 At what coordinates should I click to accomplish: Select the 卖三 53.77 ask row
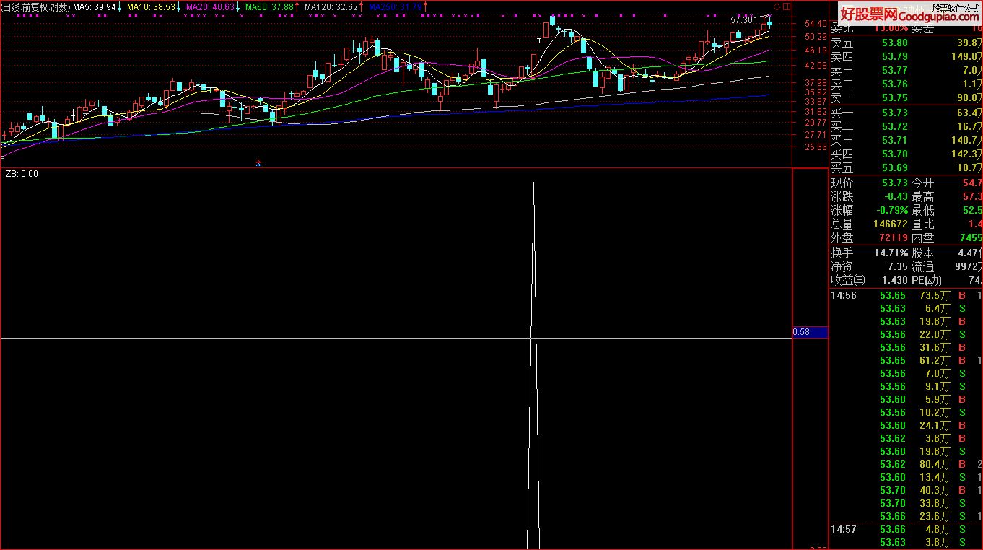tap(906, 71)
